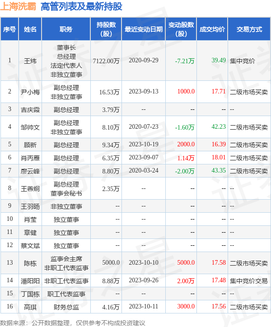
Task: Click the name 肖莹
Action: [30, 220]
